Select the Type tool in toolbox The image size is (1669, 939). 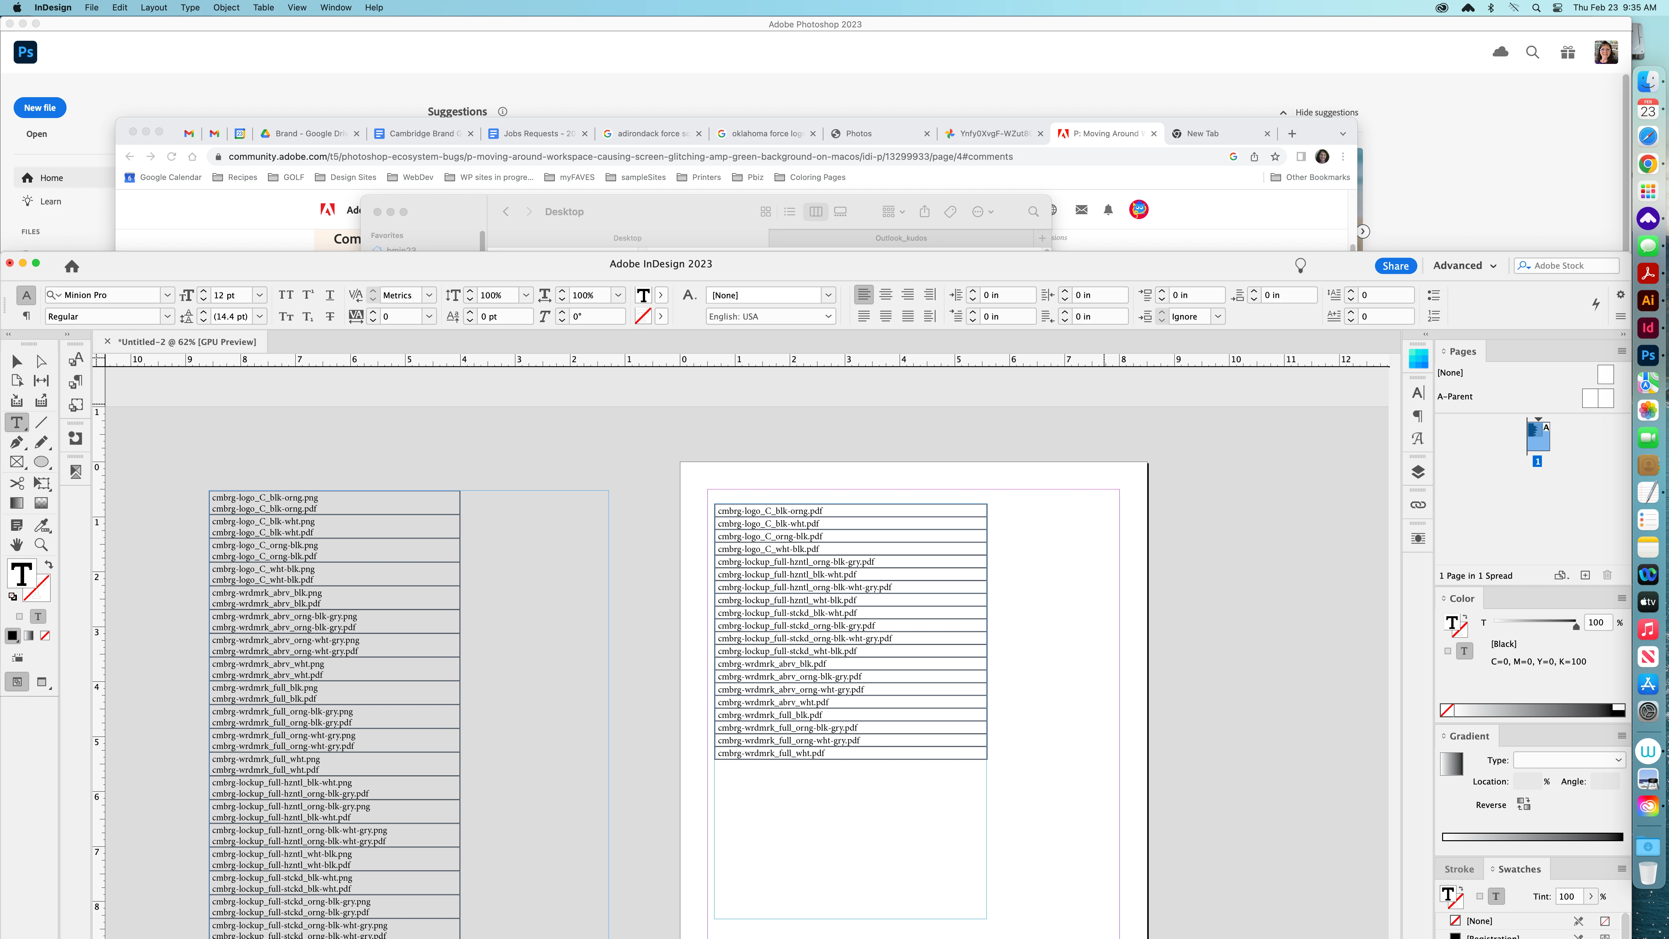17,423
